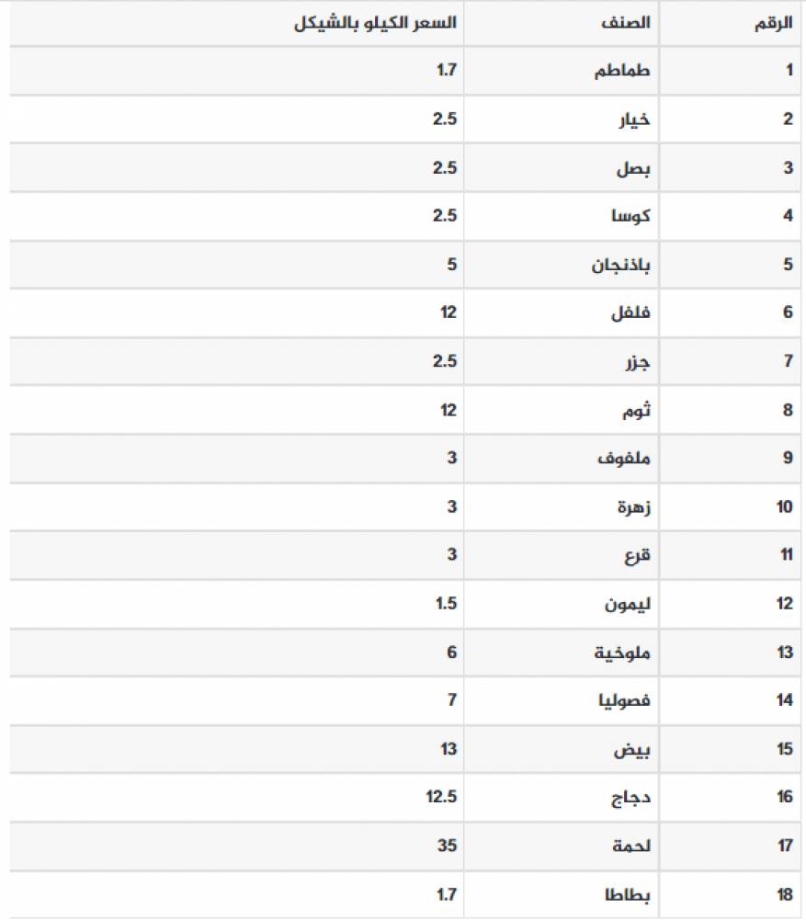Click the price 13 for بيض
The height and width of the screenshot is (920, 806).
click(448, 749)
